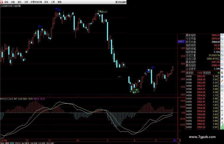The image size is (224, 144).
Task: Select the 模板 tab at bottom
Action: tap(7, 143)
